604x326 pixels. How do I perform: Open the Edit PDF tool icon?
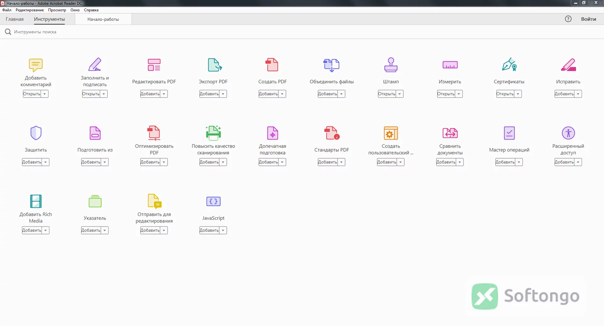pos(154,65)
